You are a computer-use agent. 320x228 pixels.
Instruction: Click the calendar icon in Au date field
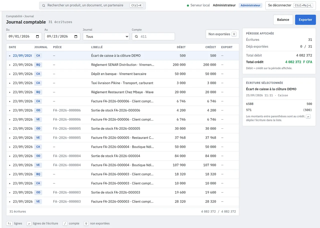(x=76, y=36)
